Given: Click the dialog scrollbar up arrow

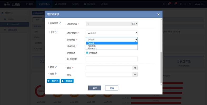Looking at the screenshot, I should [161, 19].
